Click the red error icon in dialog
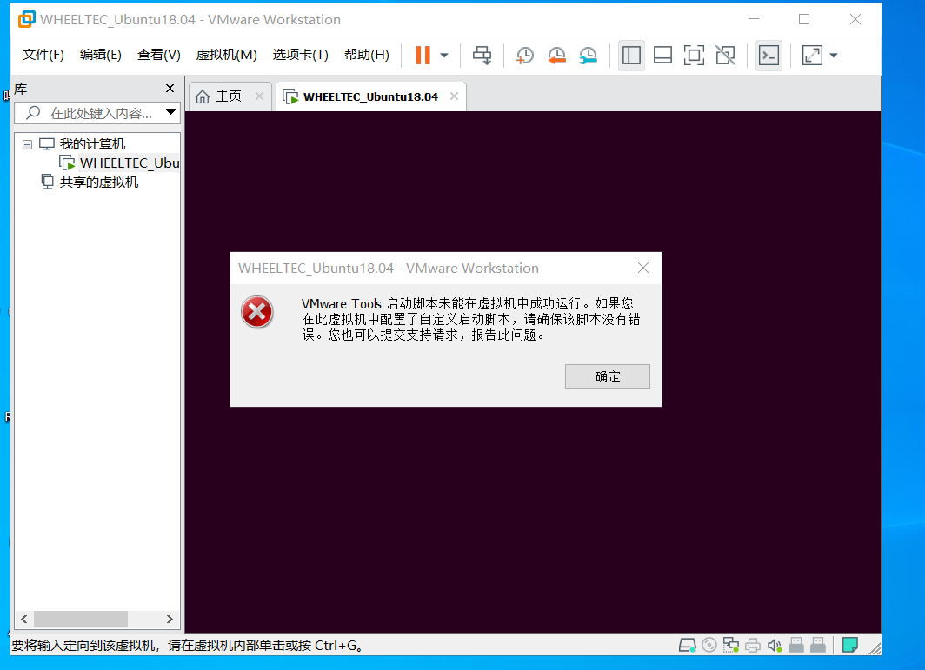925x670 pixels. click(257, 312)
